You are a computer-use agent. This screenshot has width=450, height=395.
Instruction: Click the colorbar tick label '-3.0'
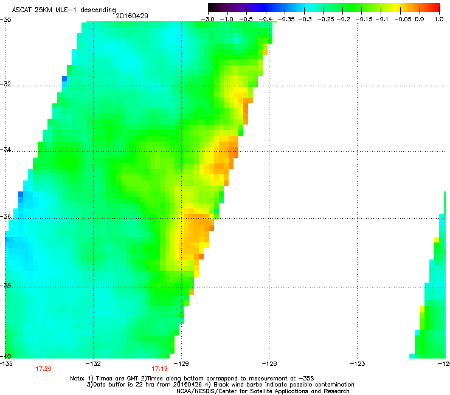(x=207, y=19)
